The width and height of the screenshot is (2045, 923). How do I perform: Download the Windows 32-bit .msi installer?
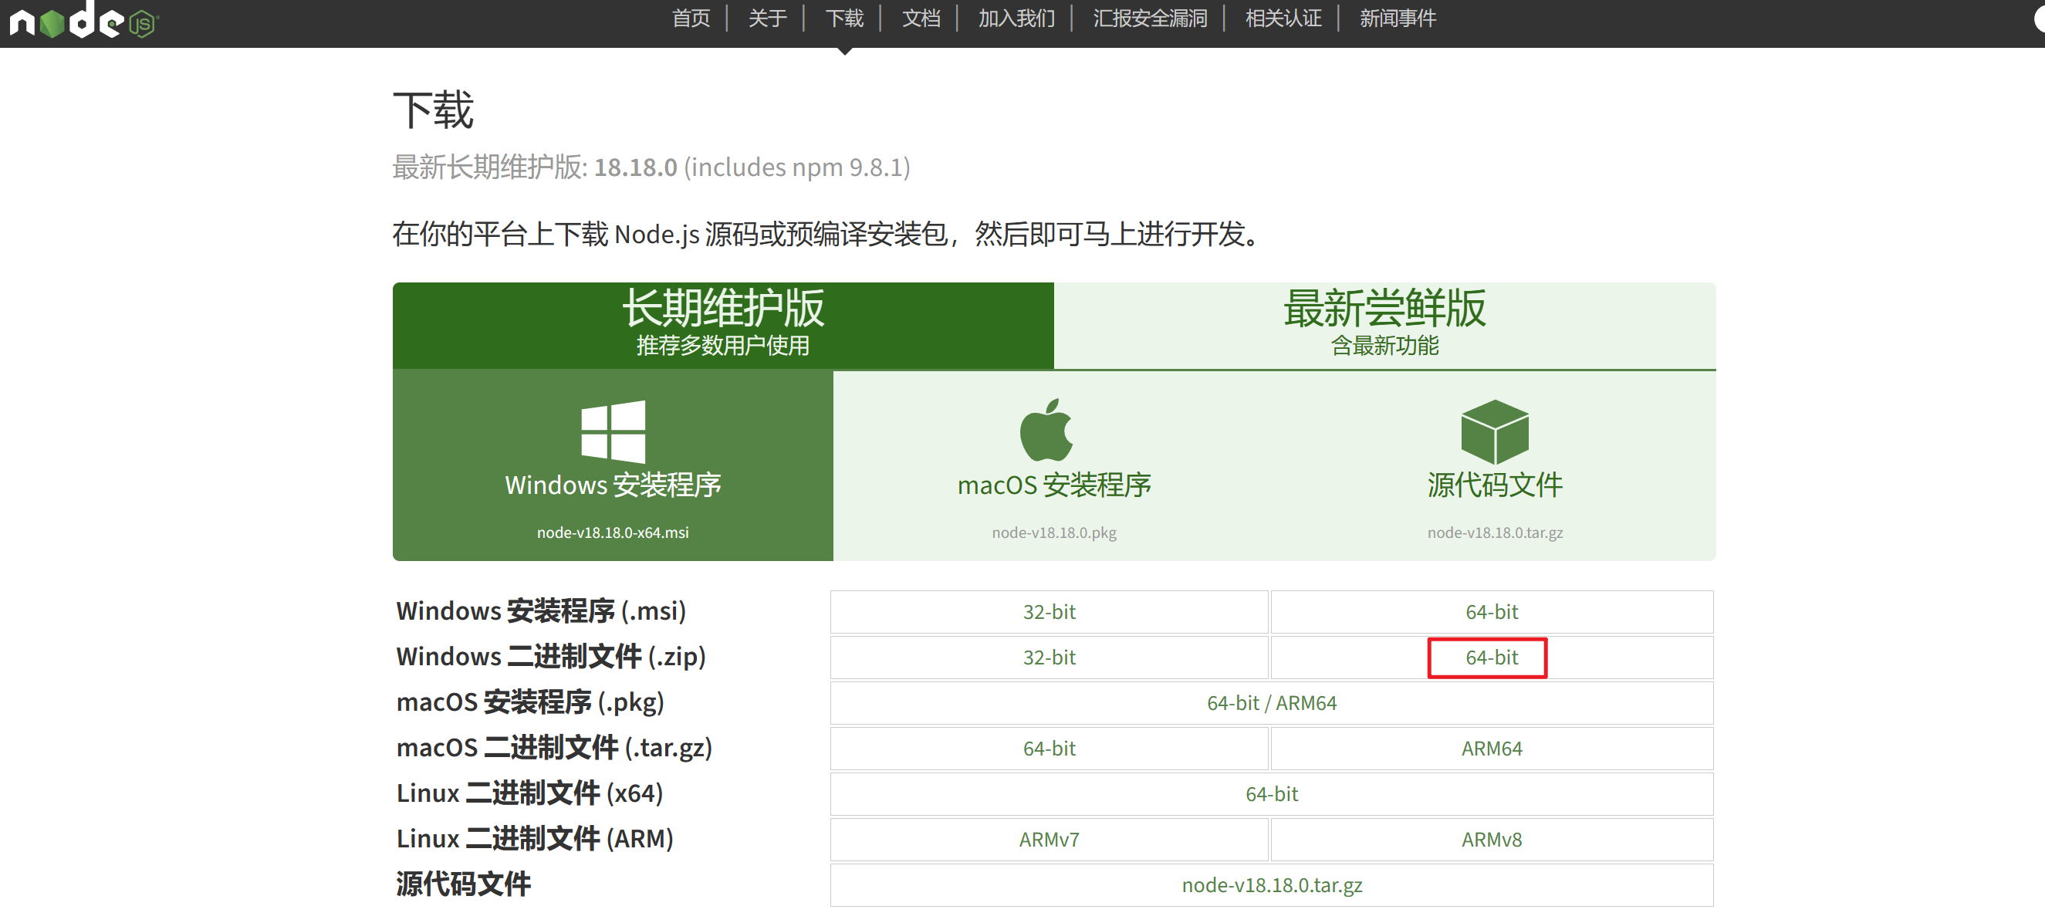point(1050,611)
